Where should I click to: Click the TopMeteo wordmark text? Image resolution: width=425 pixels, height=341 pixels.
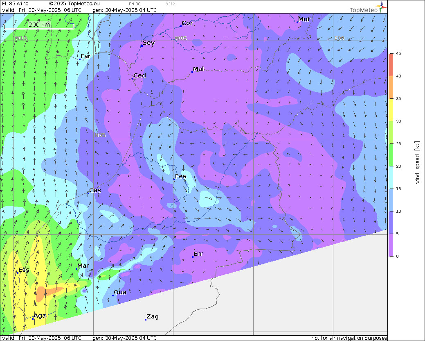click(x=364, y=10)
